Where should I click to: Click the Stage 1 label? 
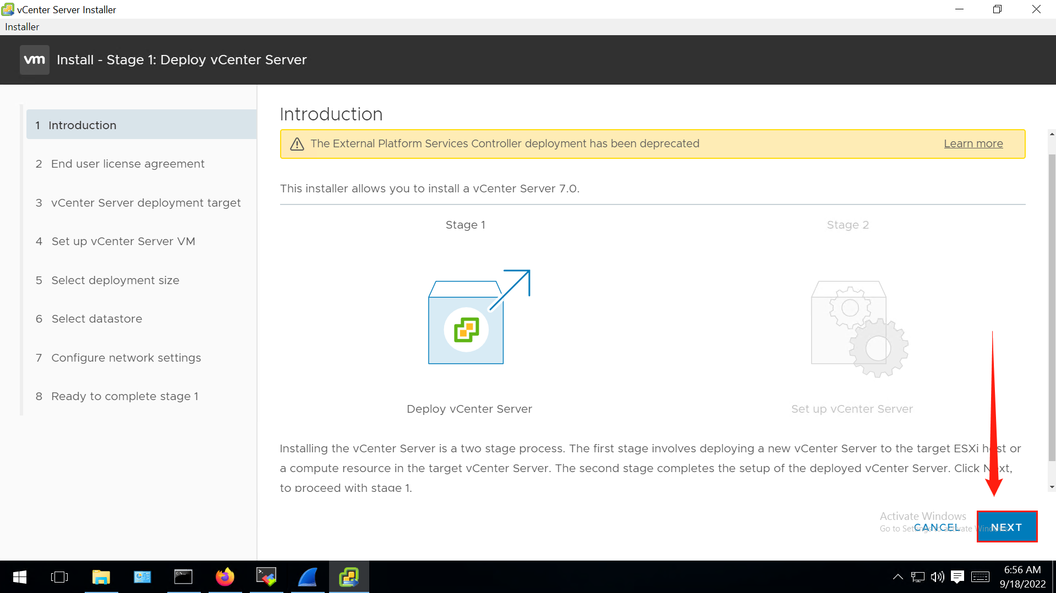click(466, 225)
